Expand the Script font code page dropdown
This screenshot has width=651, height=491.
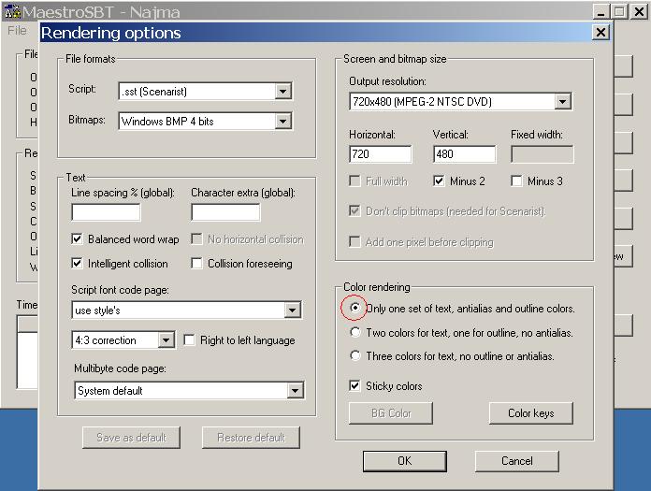point(293,310)
